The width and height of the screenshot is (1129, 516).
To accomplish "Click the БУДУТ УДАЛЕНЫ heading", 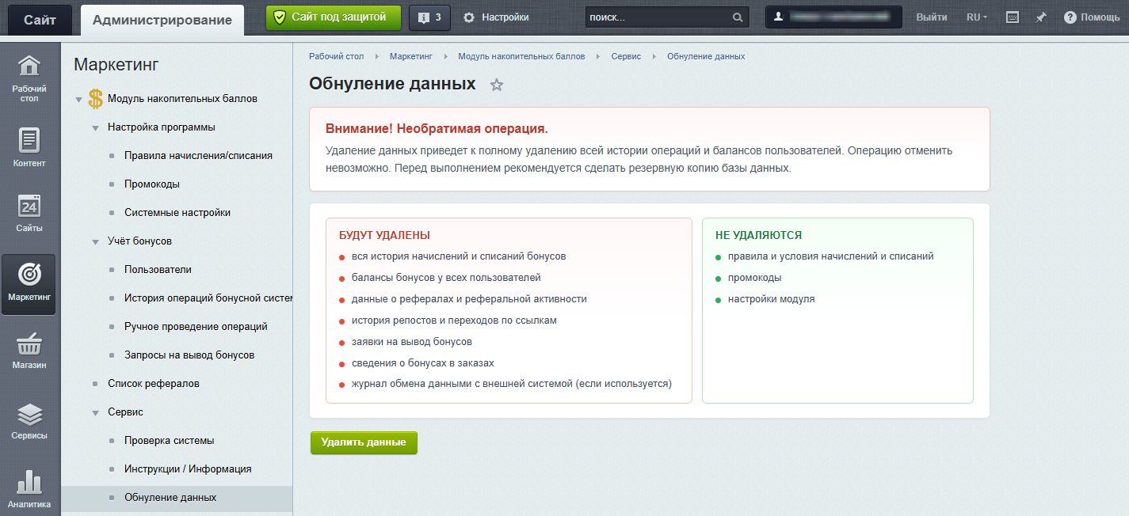I will [385, 235].
